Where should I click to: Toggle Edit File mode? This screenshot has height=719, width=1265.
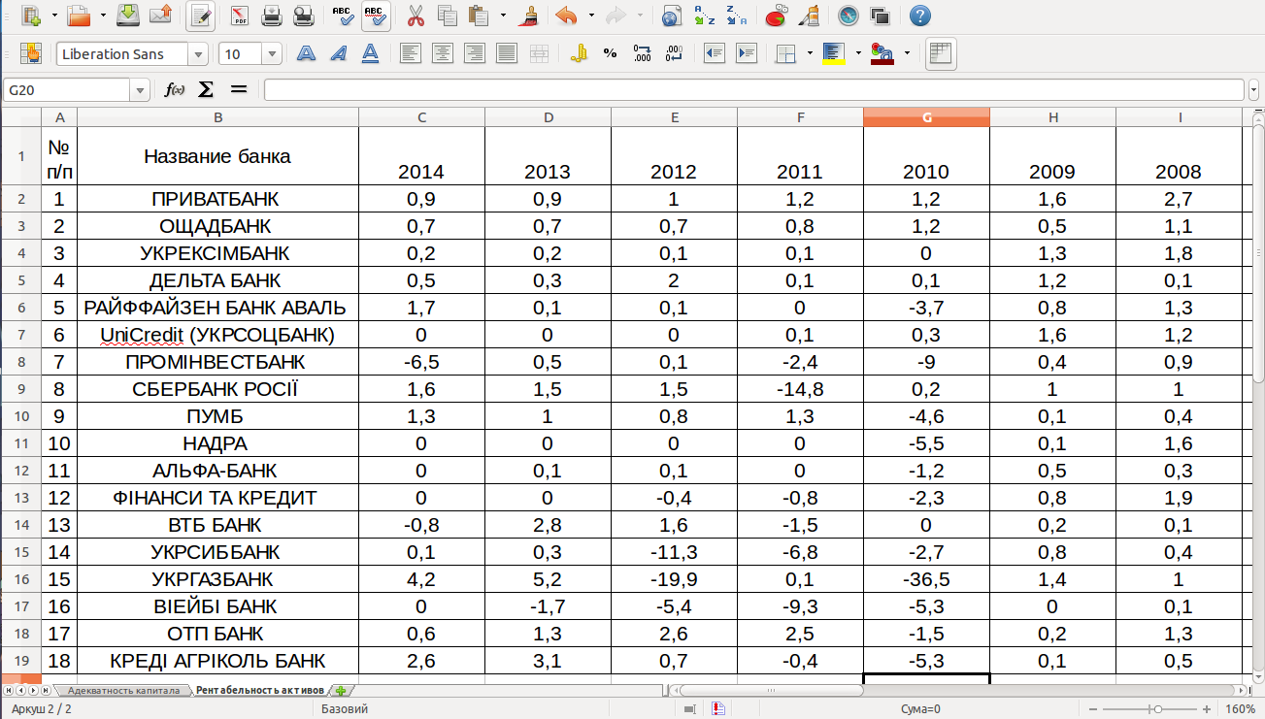pos(201,16)
